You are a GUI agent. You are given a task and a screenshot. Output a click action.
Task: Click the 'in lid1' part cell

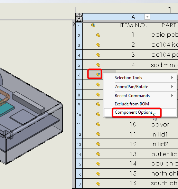tap(165, 134)
